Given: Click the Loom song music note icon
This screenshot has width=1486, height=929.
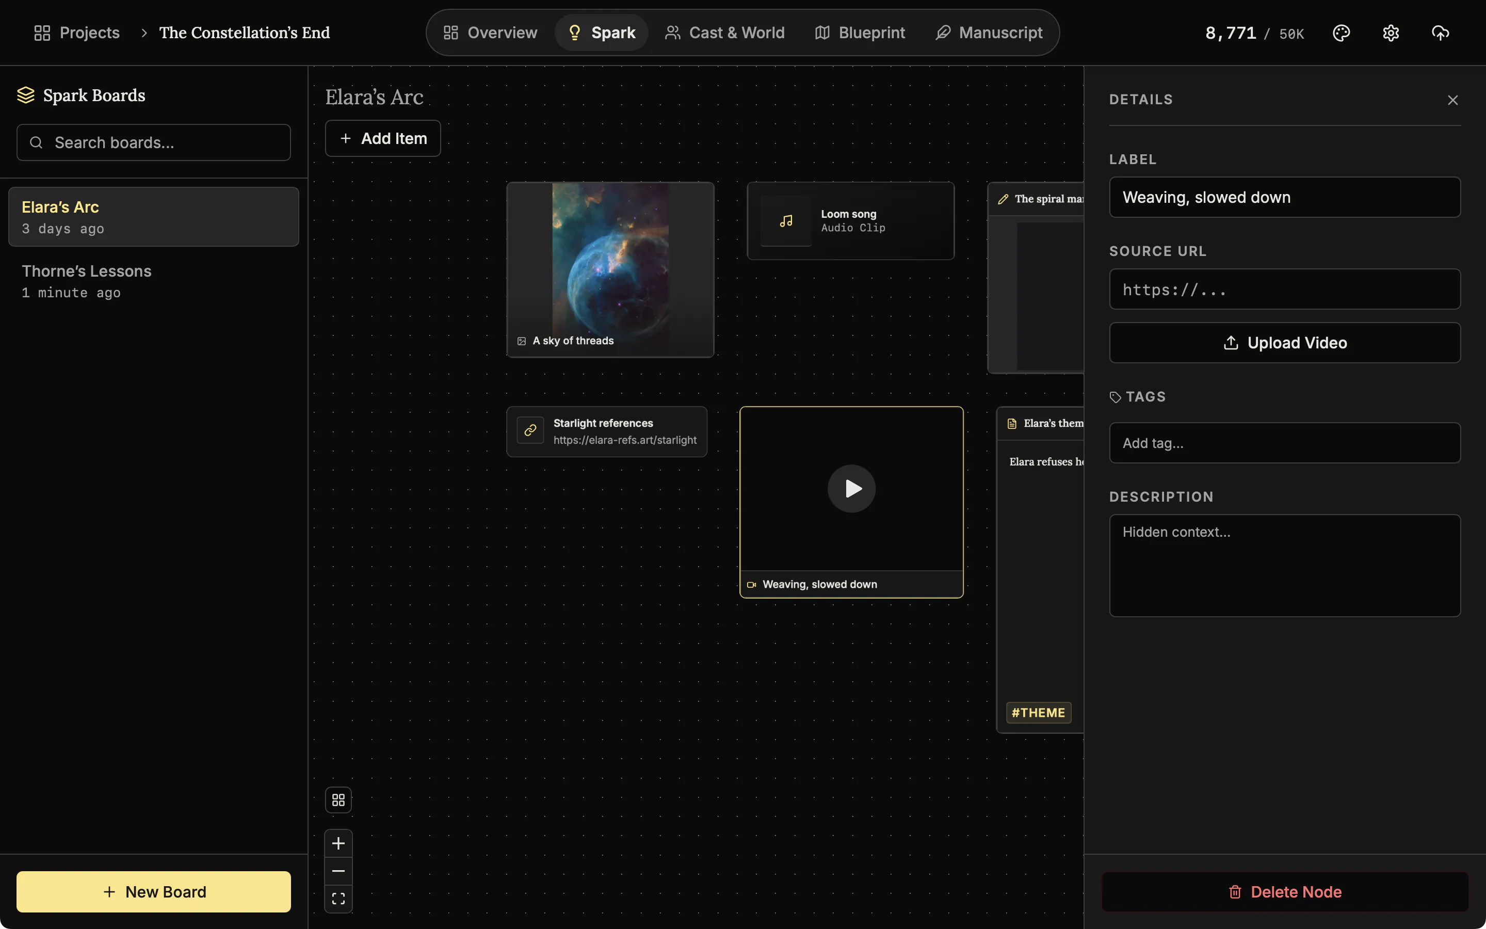Looking at the screenshot, I should point(786,220).
